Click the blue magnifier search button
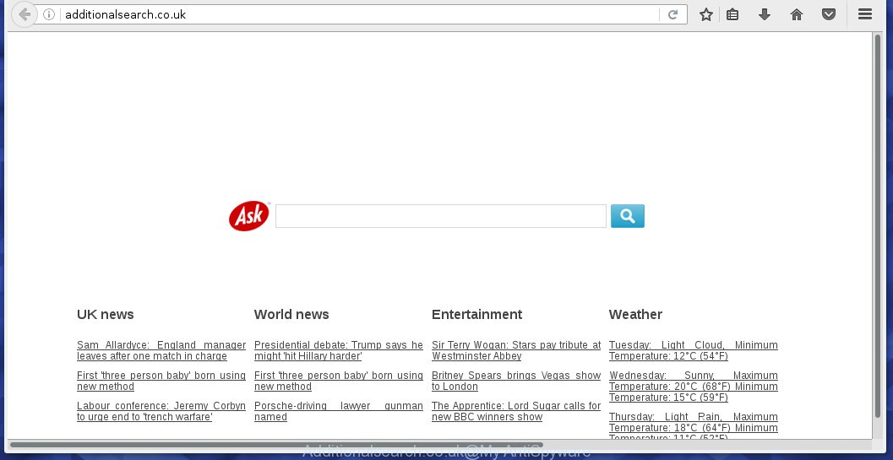 pos(628,216)
